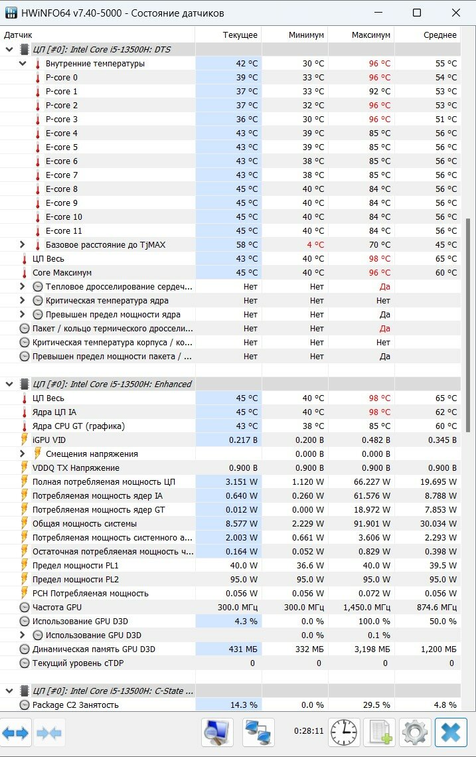This screenshot has width=476, height=757.
Task: Expand Смещения напряжения row
Action: (22, 454)
